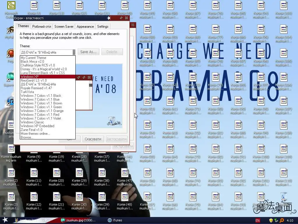Viewport: 298px width, 224px height.
Task: Switch to the Робочий стіл tab
Action: coord(42,27)
